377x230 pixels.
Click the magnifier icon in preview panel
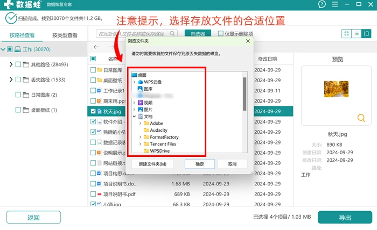click(361, 118)
